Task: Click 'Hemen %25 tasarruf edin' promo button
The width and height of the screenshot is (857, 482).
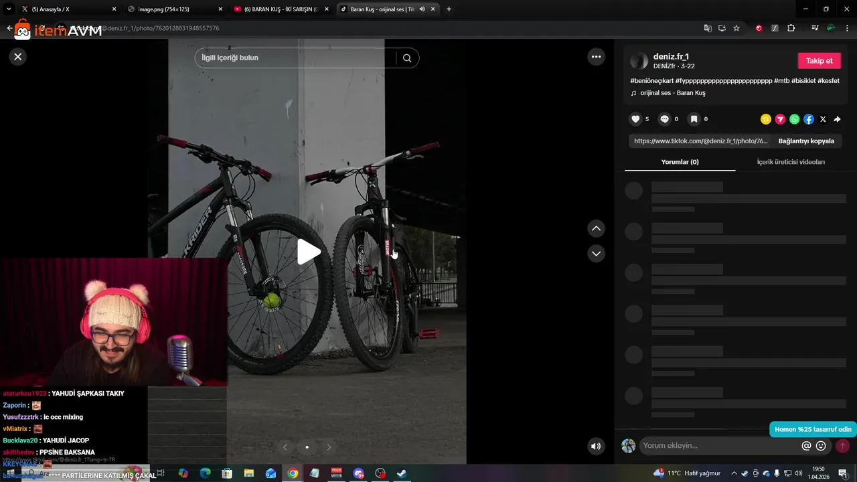Action: point(813,429)
